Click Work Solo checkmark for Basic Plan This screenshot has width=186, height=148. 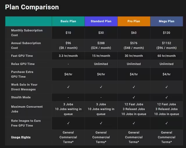click(68, 87)
